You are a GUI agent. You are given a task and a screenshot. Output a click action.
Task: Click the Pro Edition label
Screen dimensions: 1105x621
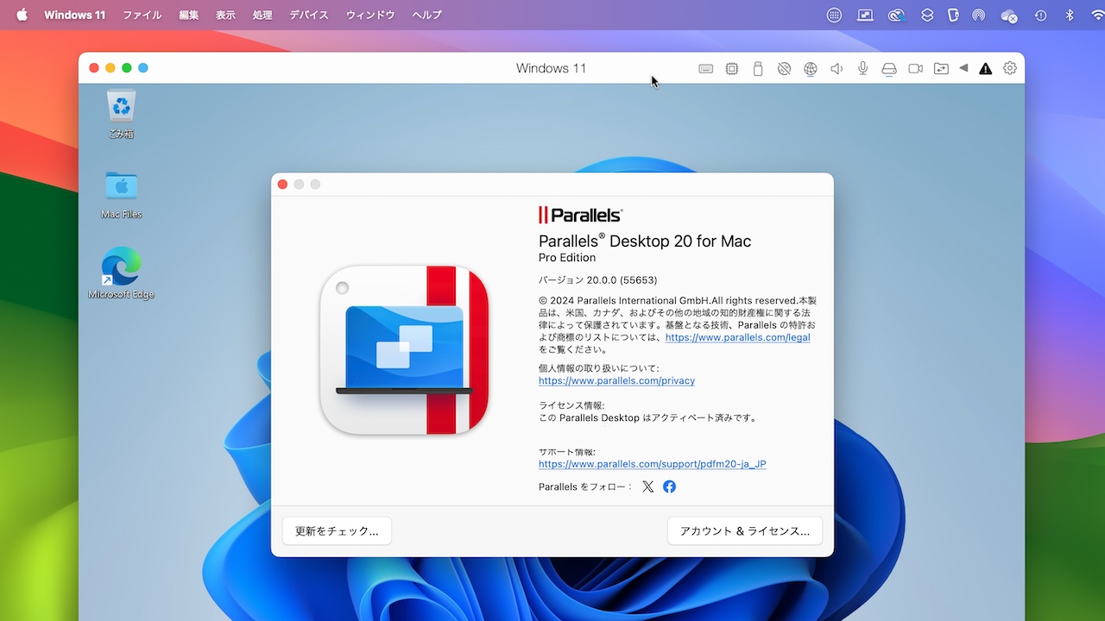567,257
